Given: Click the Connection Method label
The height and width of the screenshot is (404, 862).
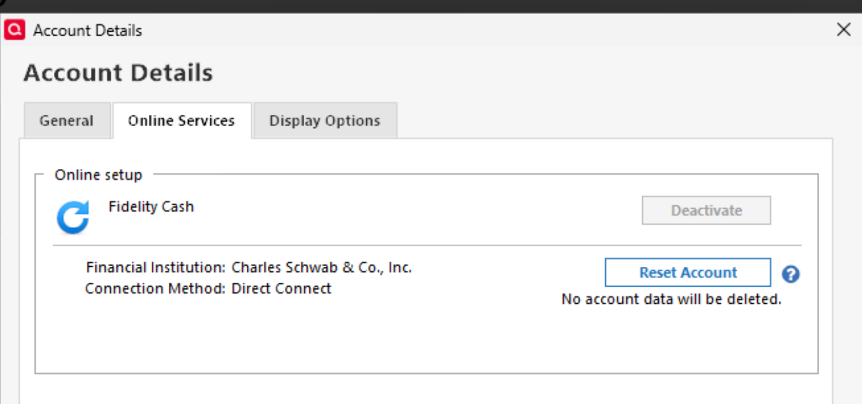Looking at the screenshot, I should click(x=155, y=288).
